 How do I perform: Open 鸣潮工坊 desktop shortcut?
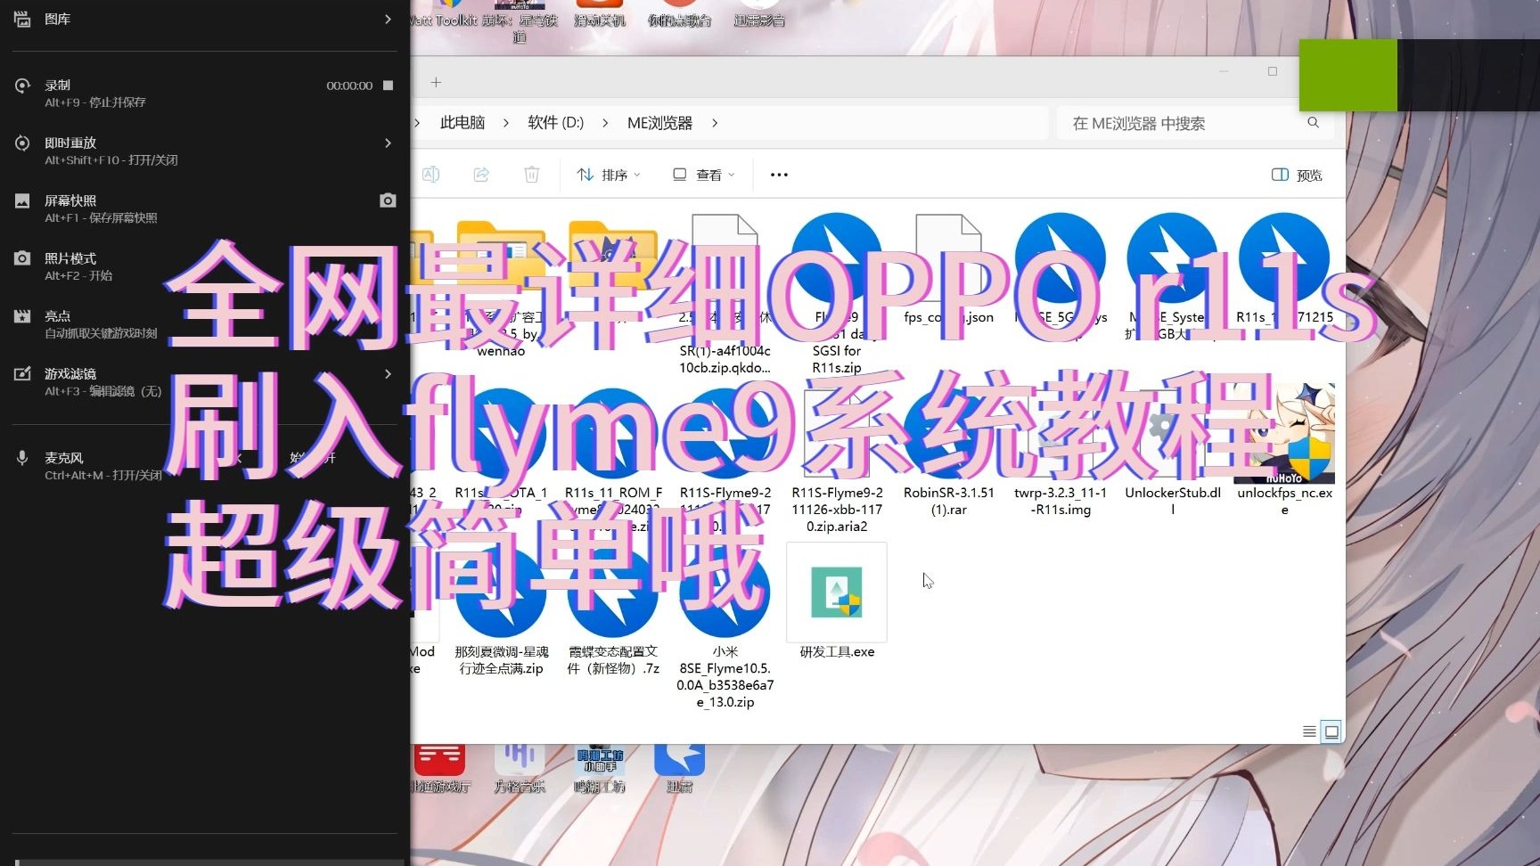[600, 767]
